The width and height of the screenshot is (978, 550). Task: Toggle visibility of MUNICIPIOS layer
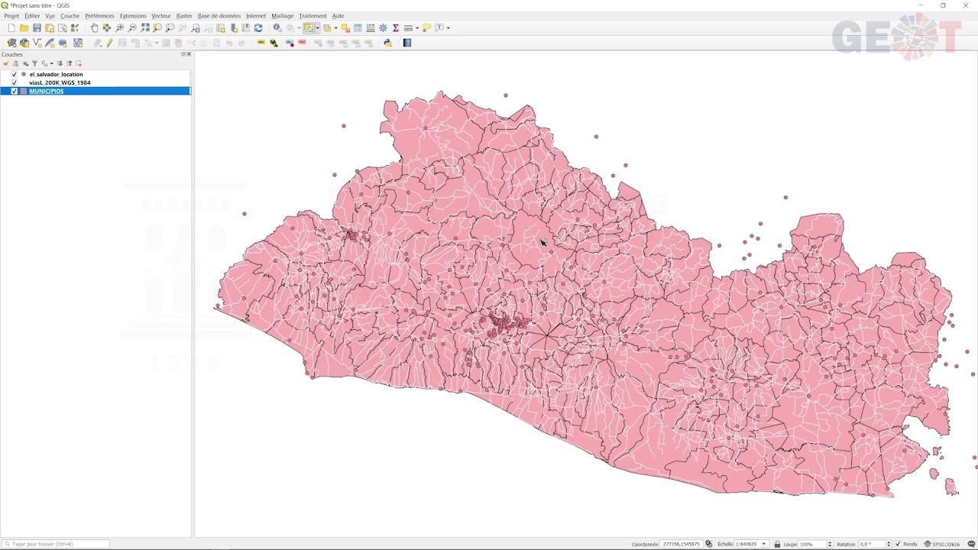(x=14, y=91)
